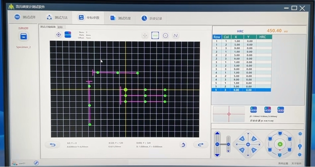Choose the N-shaped path pattern tool
315x167 pixels.
click(x=175, y=36)
